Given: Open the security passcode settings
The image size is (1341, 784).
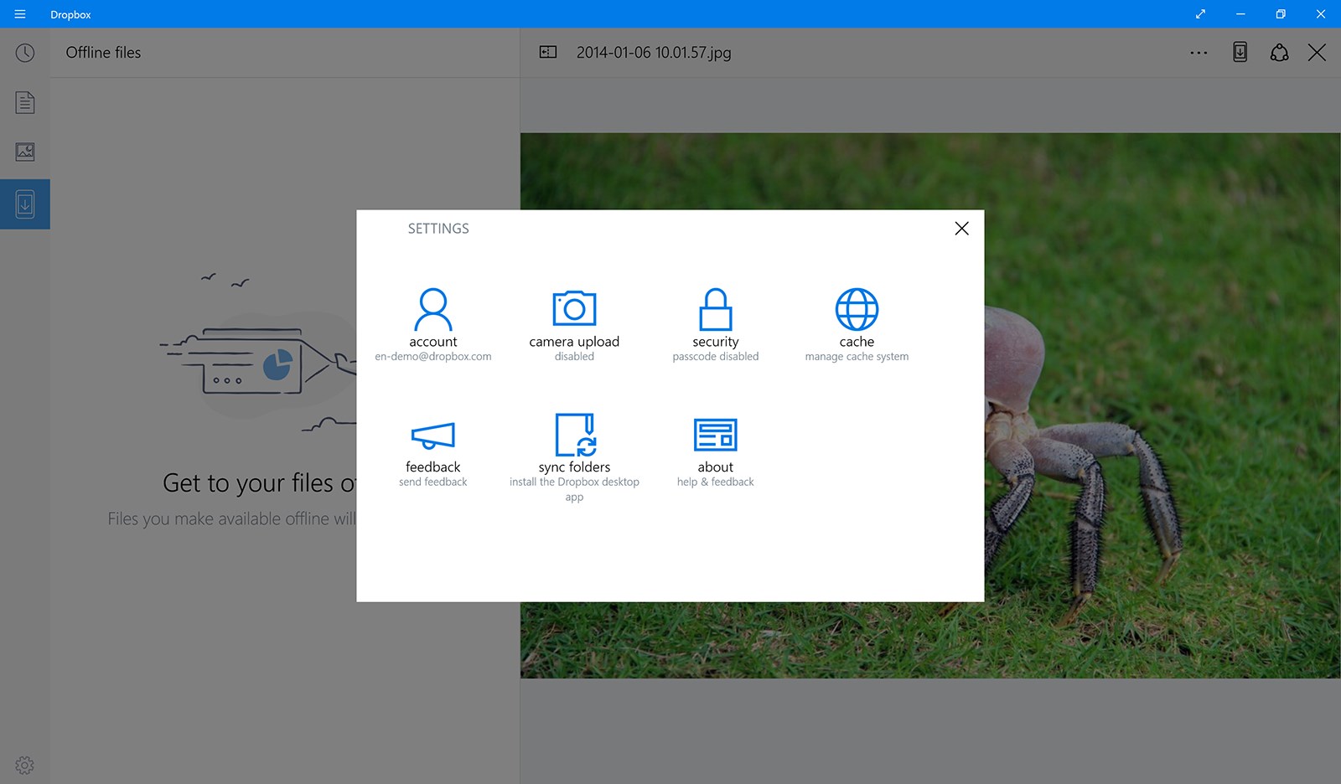Looking at the screenshot, I should pos(716,324).
